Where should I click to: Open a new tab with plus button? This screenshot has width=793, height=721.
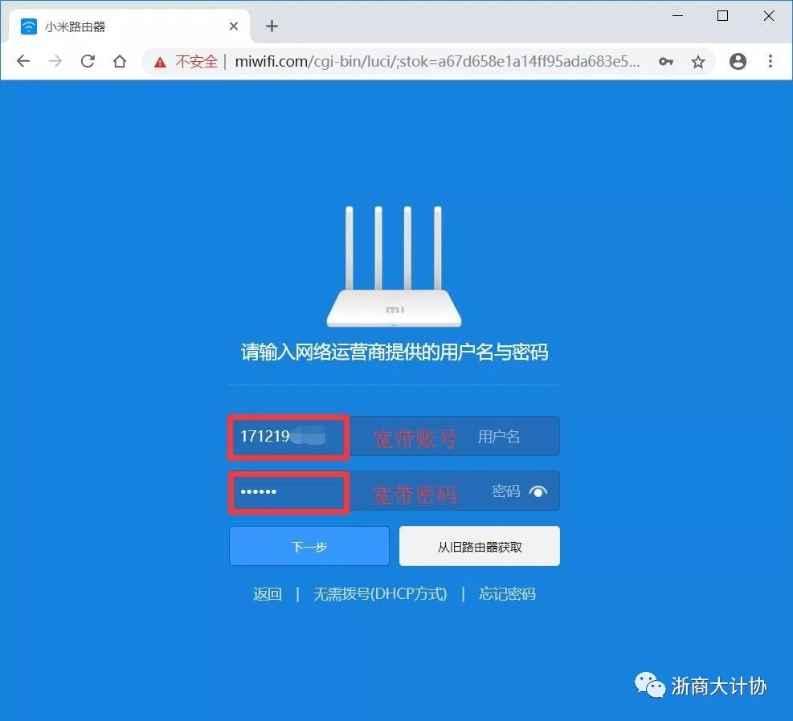point(272,26)
